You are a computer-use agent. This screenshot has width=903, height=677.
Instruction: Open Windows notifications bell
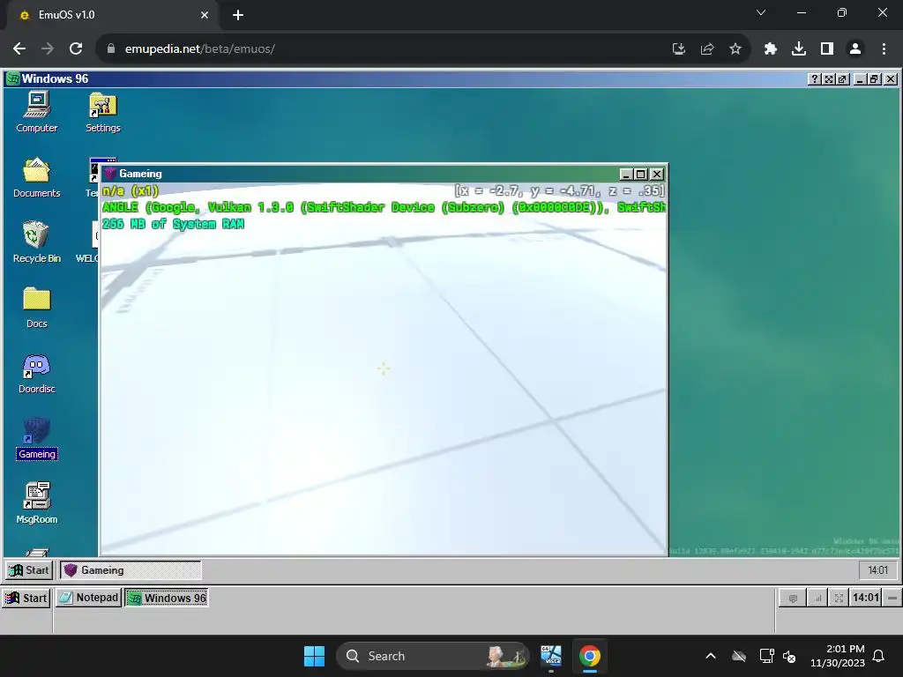click(x=879, y=656)
